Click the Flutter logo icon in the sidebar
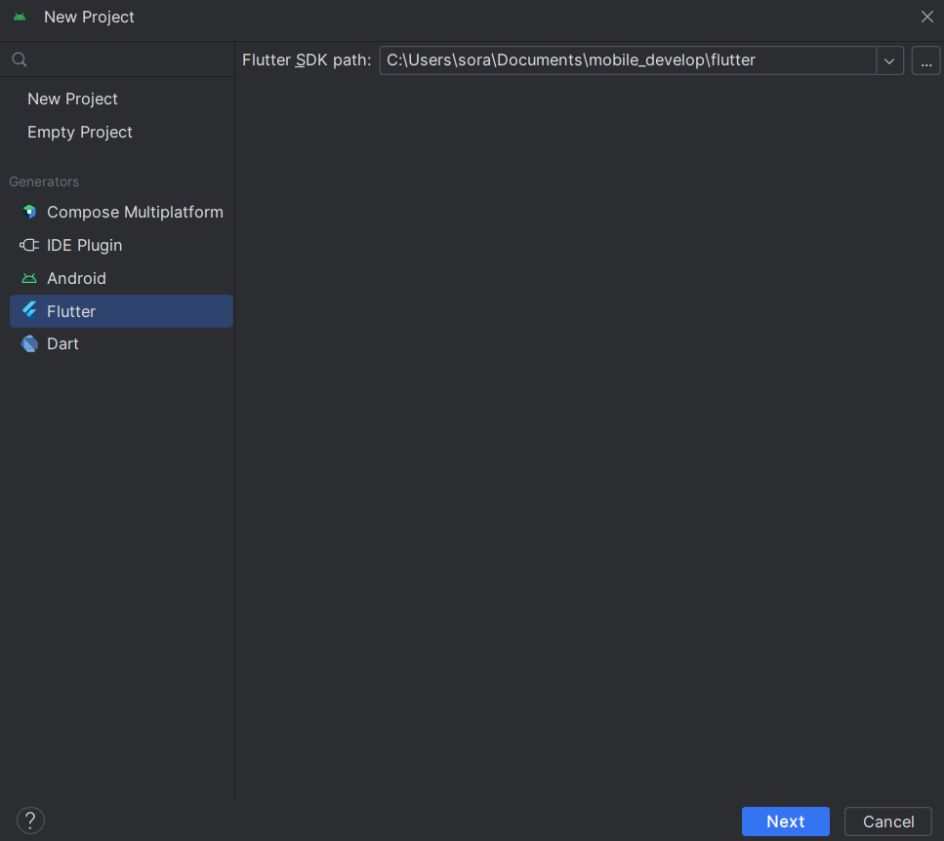Image resolution: width=944 pixels, height=841 pixels. click(x=28, y=310)
